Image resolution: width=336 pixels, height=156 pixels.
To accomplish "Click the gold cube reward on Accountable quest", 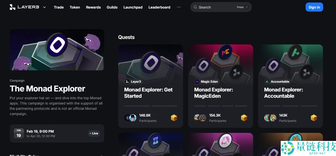I will click(314, 118).
